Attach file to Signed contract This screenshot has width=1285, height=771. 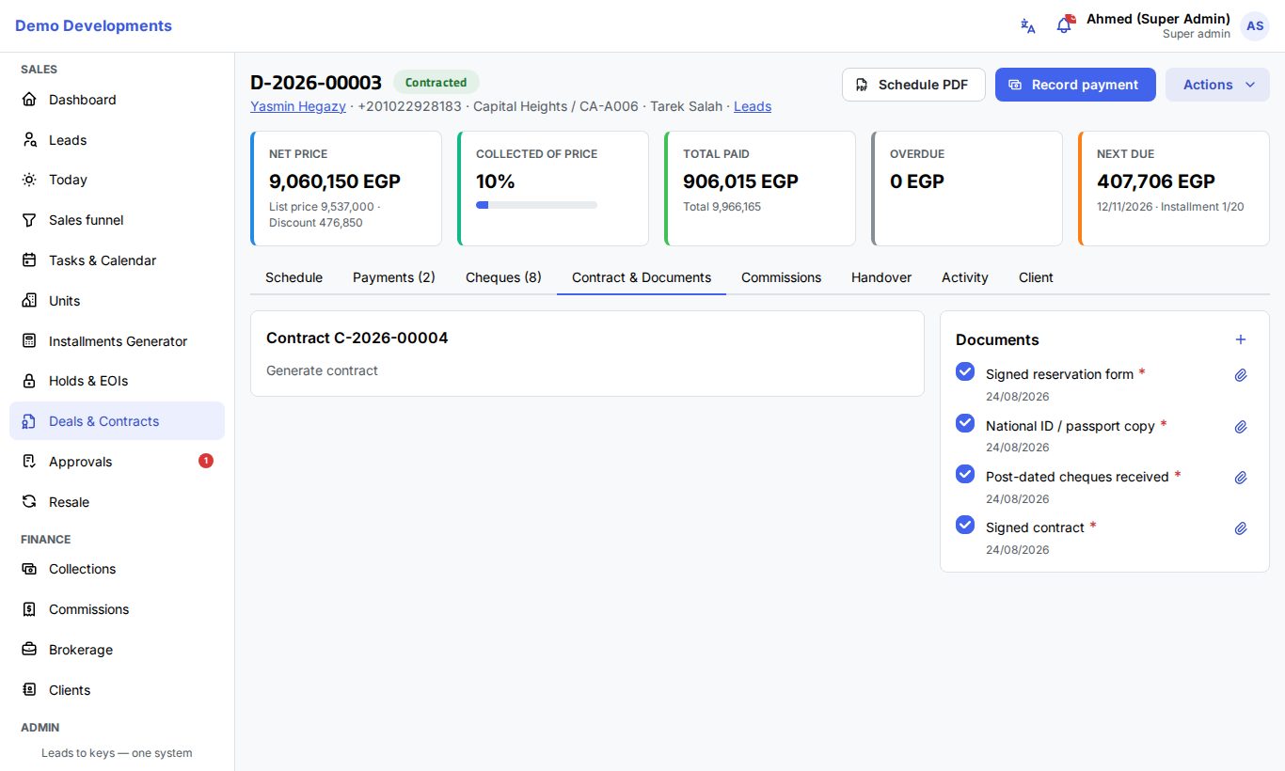(1241, 528)
